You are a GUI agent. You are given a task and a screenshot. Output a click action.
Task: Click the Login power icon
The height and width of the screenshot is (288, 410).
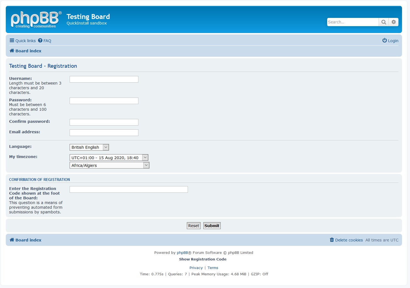pyautogui.click(x=384, y=40)
